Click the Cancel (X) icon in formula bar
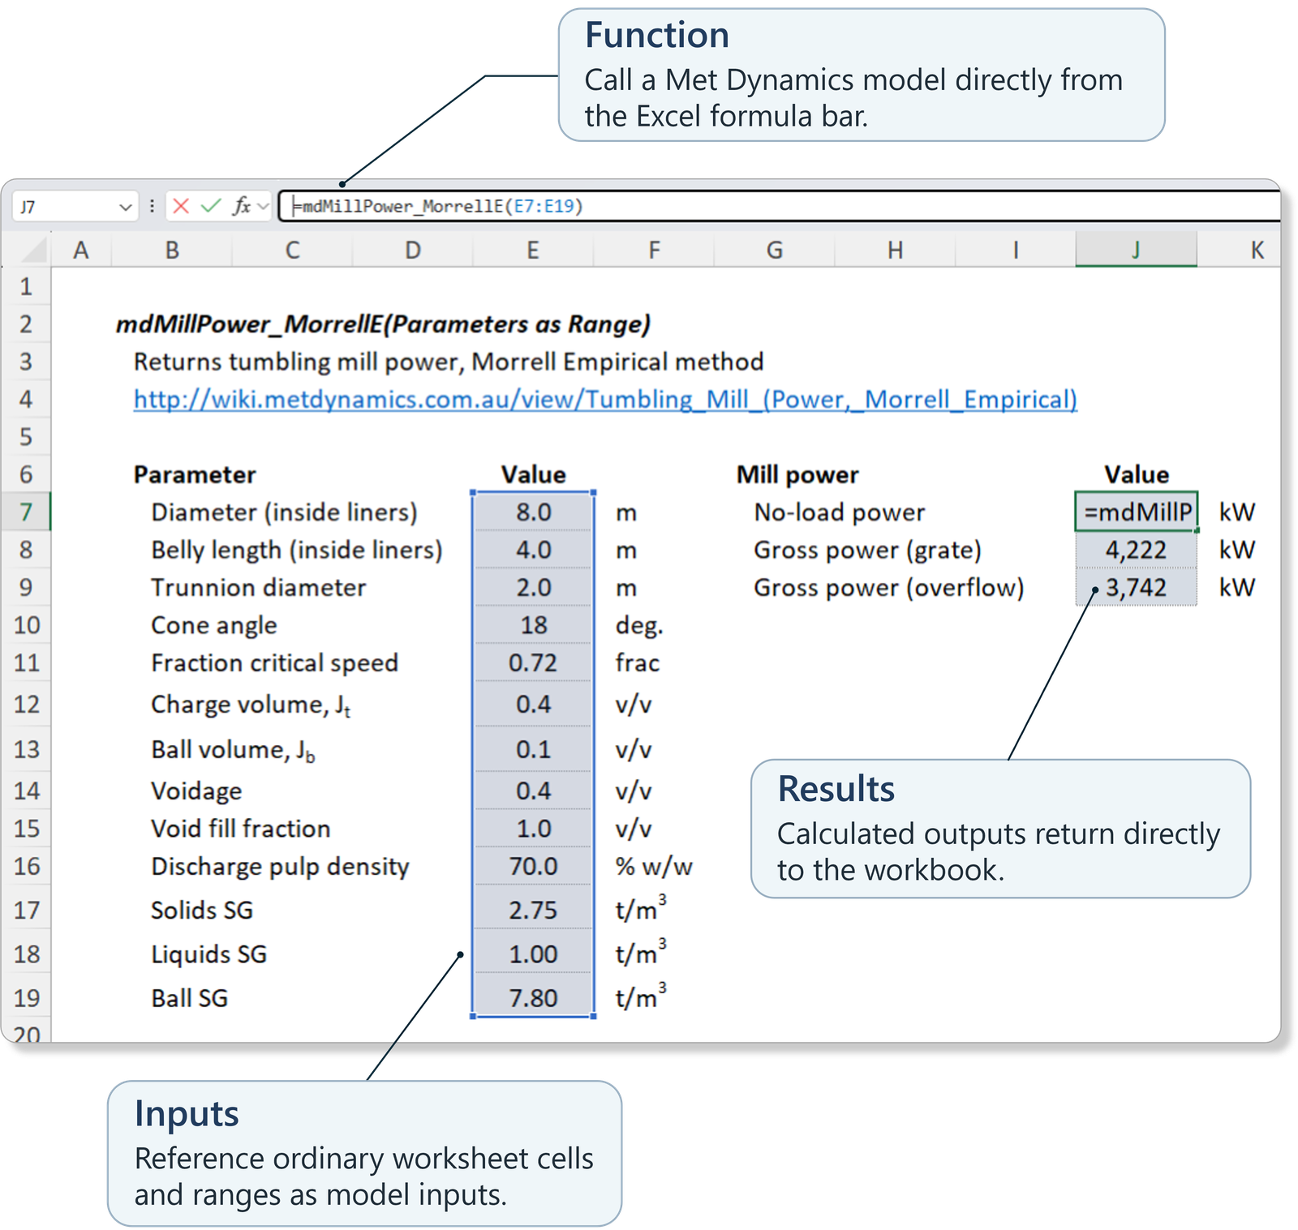Screen dimensions: 1298x1230 pos(181,206)
